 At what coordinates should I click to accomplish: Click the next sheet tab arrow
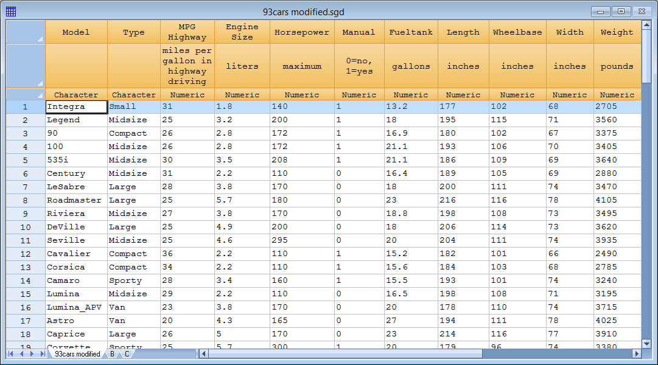[x=32, y=353]
